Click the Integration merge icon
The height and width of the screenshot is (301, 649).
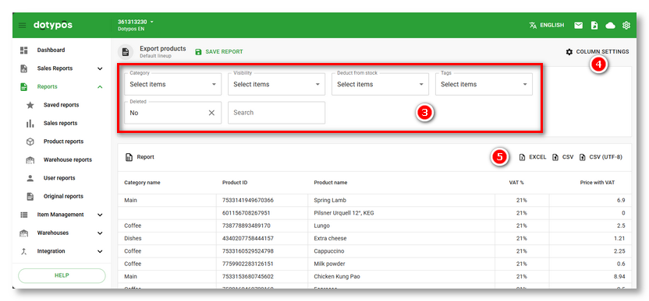pos(23,251)
